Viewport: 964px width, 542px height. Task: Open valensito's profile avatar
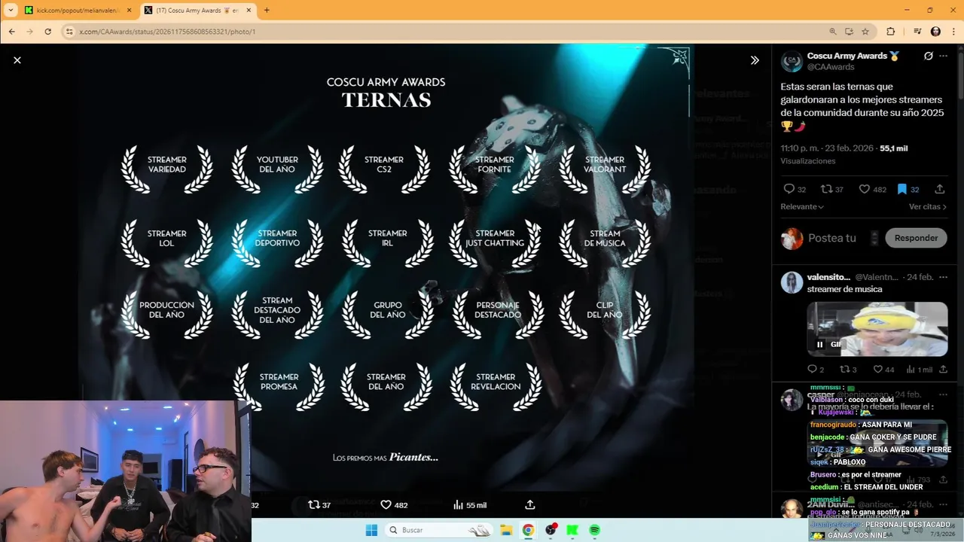792,283
